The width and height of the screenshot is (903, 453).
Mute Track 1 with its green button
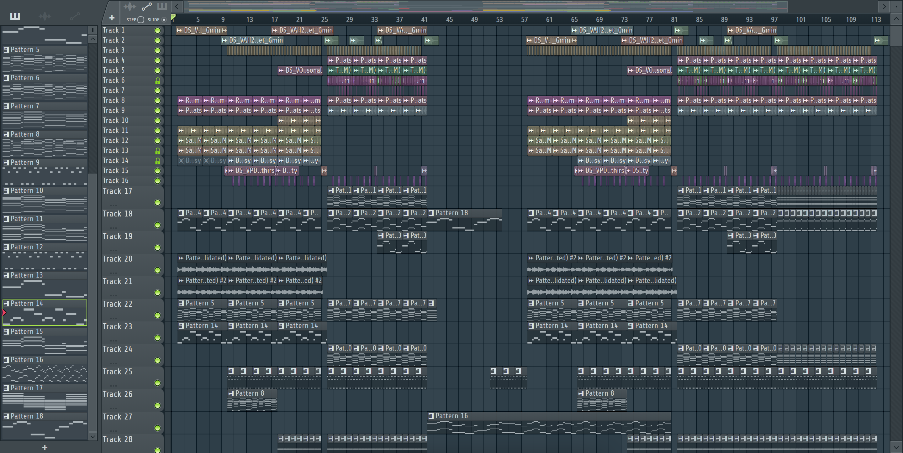pos(157,30)
